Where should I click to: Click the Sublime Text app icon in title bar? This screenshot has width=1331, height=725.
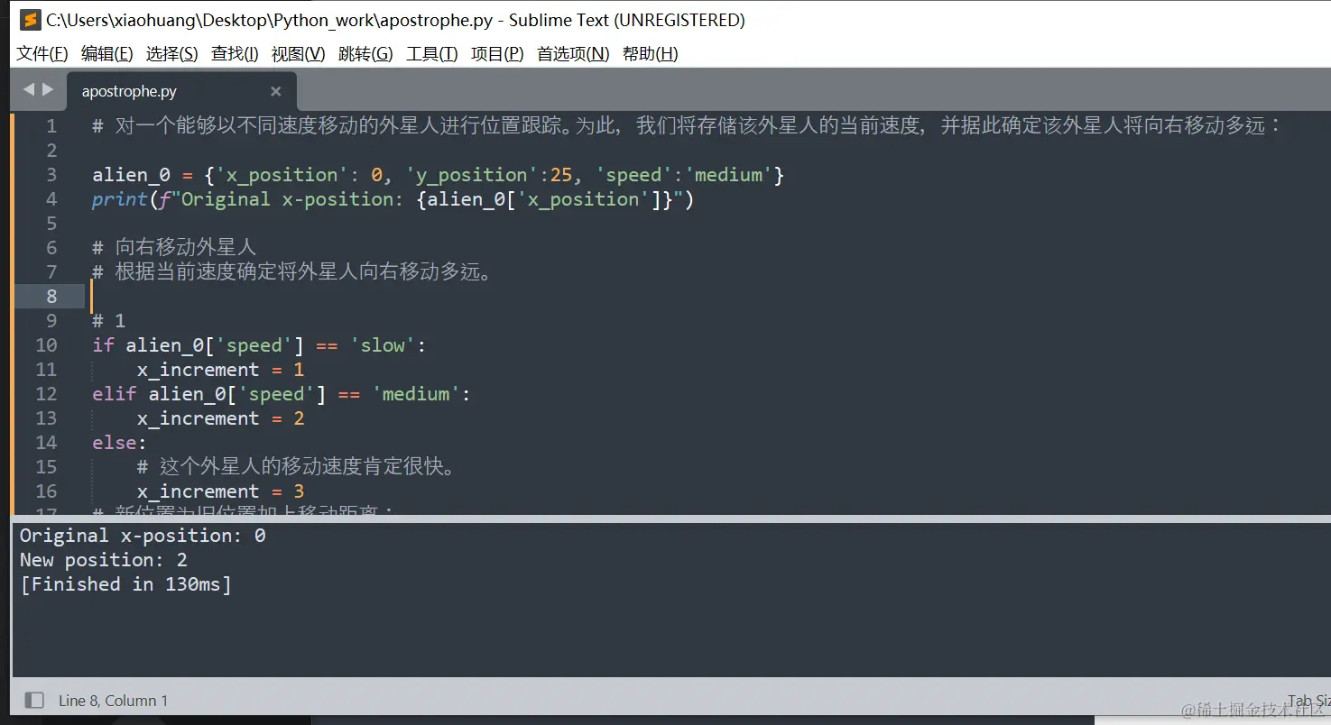[31, 20]
